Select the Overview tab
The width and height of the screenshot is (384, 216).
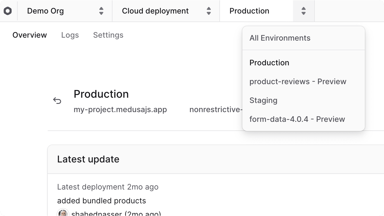tap(29, 35)
